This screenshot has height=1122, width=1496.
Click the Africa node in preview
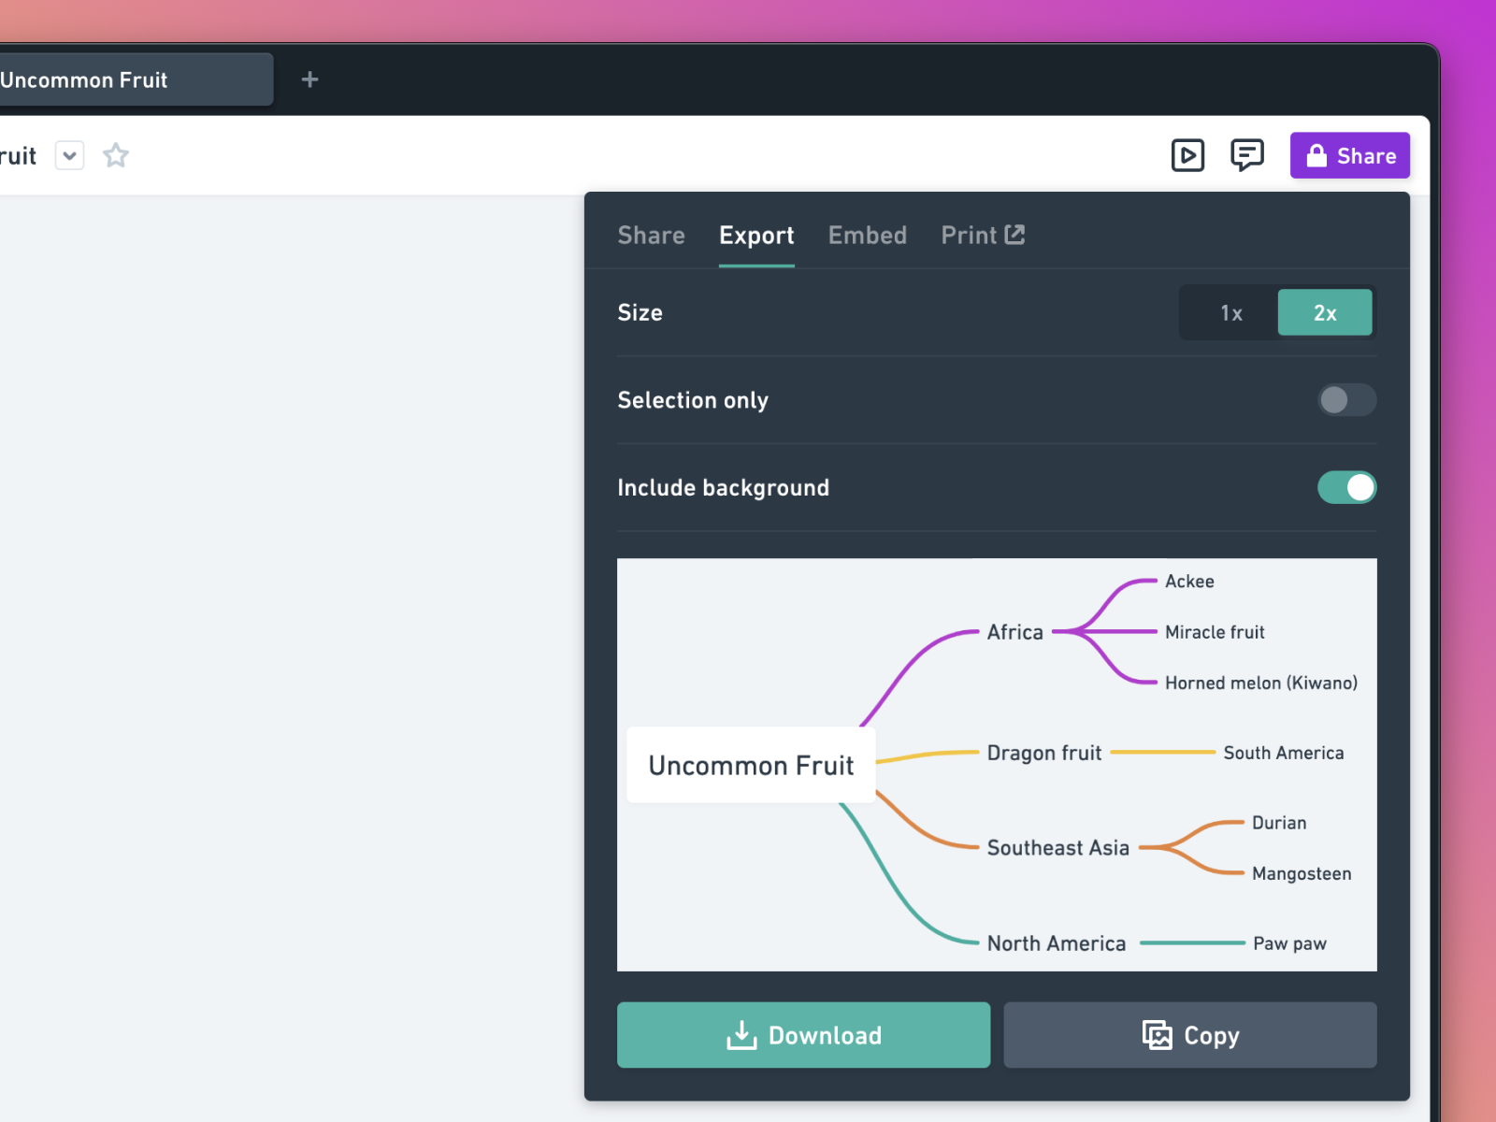[1014, 633]
